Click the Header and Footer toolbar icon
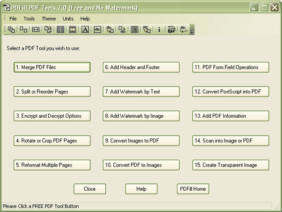Image resolution: width=282 pixels, height=212 pixels. [x=73, y=29]
